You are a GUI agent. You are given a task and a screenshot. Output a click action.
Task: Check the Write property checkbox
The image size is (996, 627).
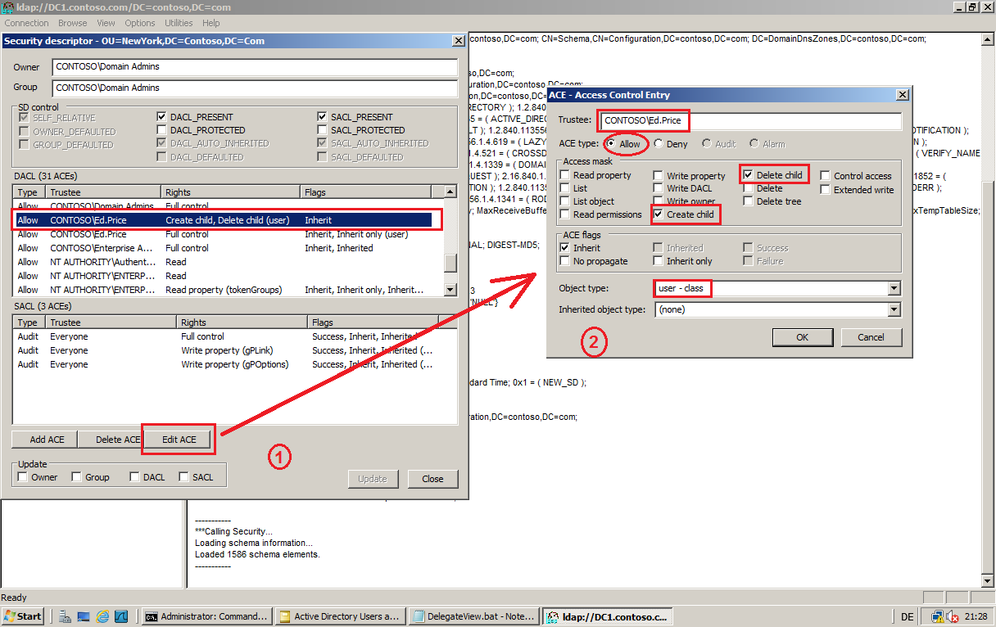point(659,175)
